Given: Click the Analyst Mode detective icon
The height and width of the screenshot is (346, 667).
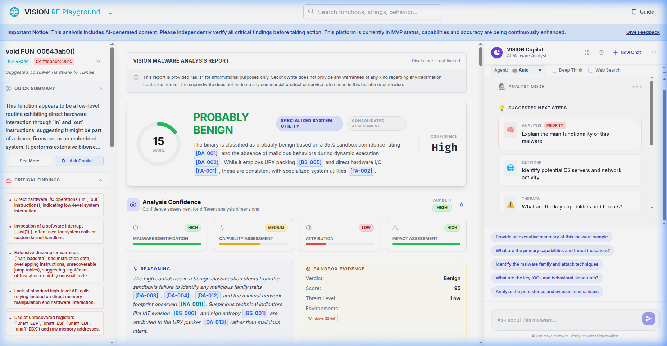Looking at the screenshot, I should coord(502,87).
